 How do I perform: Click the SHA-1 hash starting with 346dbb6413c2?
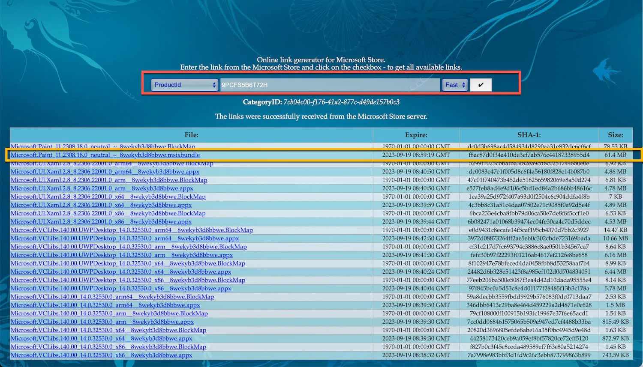click(529, 305)
